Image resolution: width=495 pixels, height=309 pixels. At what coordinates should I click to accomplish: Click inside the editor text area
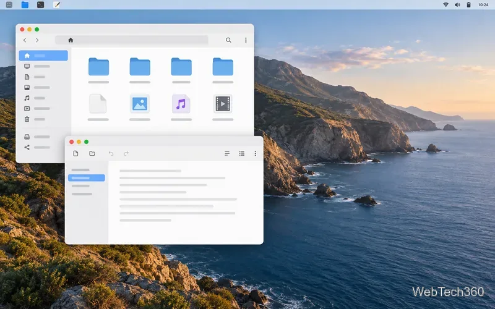pos(186,202)
